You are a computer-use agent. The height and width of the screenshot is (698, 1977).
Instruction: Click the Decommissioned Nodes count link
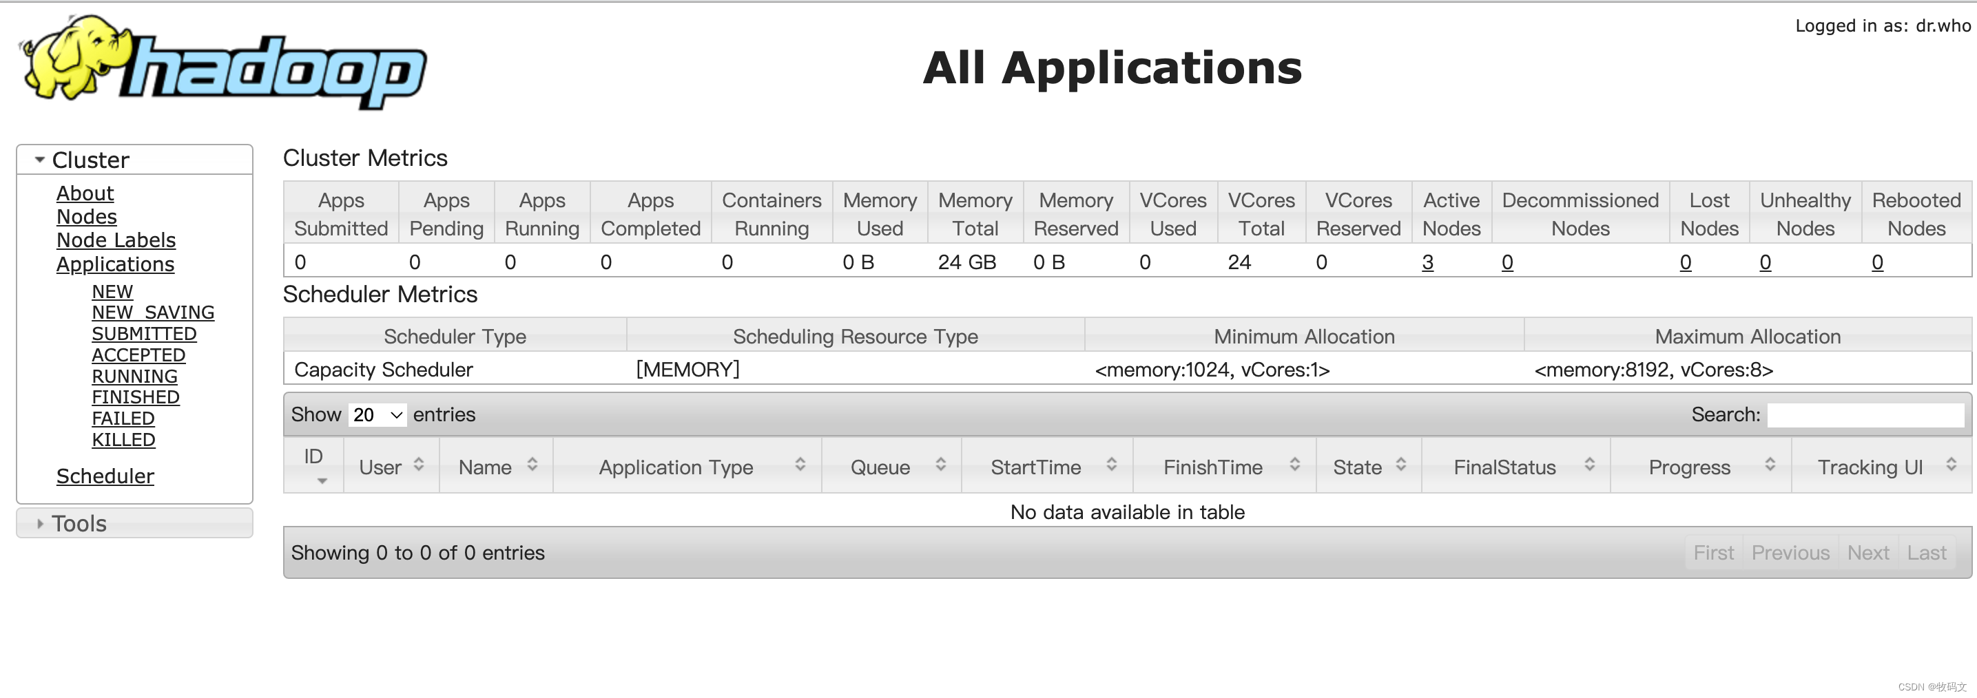tap(1507, 262)
